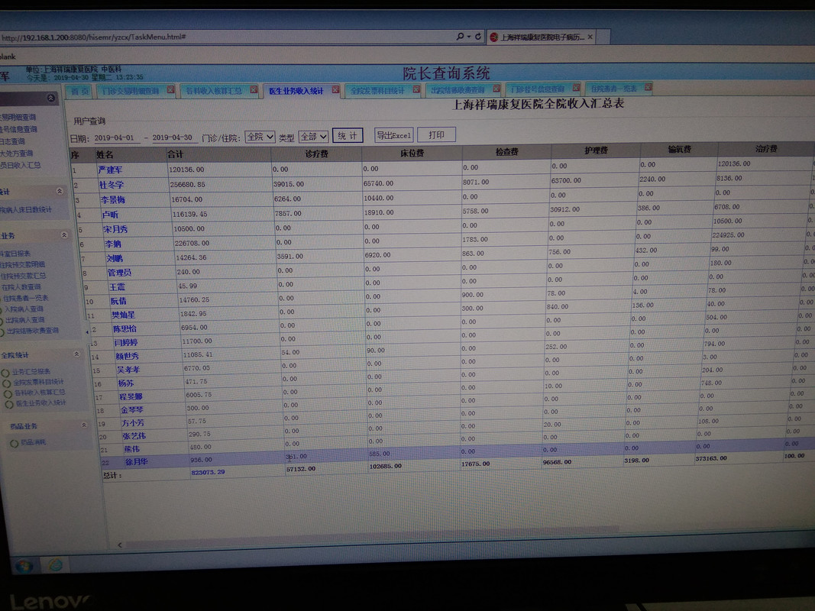Open 住院患者一览表 in the sidebar
This screenshot has width=815, height=611.
coord(25,298)
